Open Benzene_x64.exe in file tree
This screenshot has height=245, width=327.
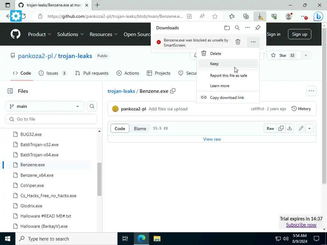37,175
